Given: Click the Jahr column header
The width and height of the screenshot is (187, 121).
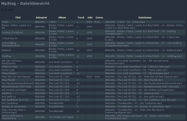Looking at the screenshot, I should click(90, 17).
